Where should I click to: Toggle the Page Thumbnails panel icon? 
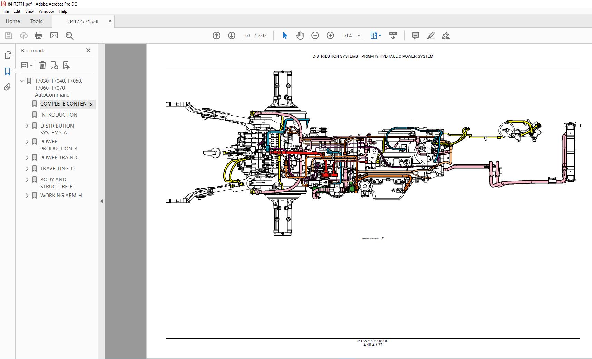pyautogui.click(x=8, y=55)
